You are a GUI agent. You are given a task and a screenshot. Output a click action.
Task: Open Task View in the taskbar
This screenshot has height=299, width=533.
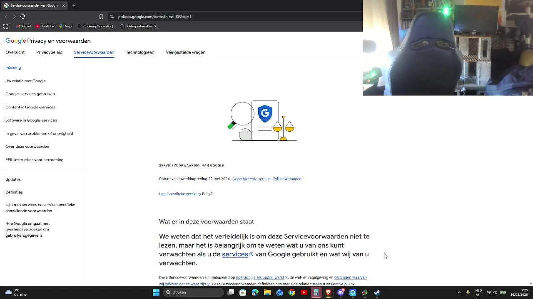point(231,292)
